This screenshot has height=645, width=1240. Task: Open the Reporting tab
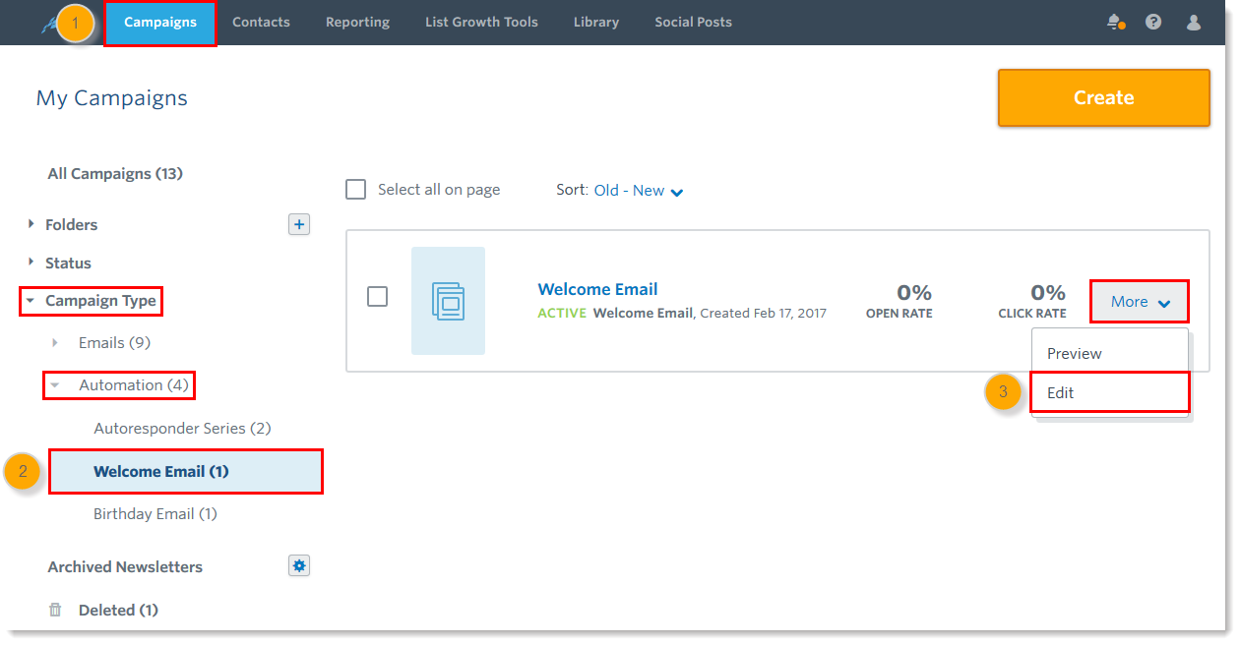coord(357,22)
